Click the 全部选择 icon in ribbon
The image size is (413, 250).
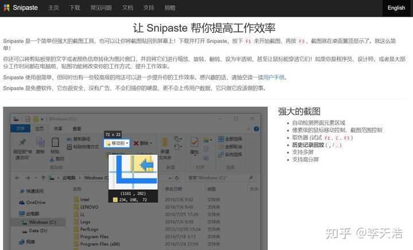coord(221,139)
